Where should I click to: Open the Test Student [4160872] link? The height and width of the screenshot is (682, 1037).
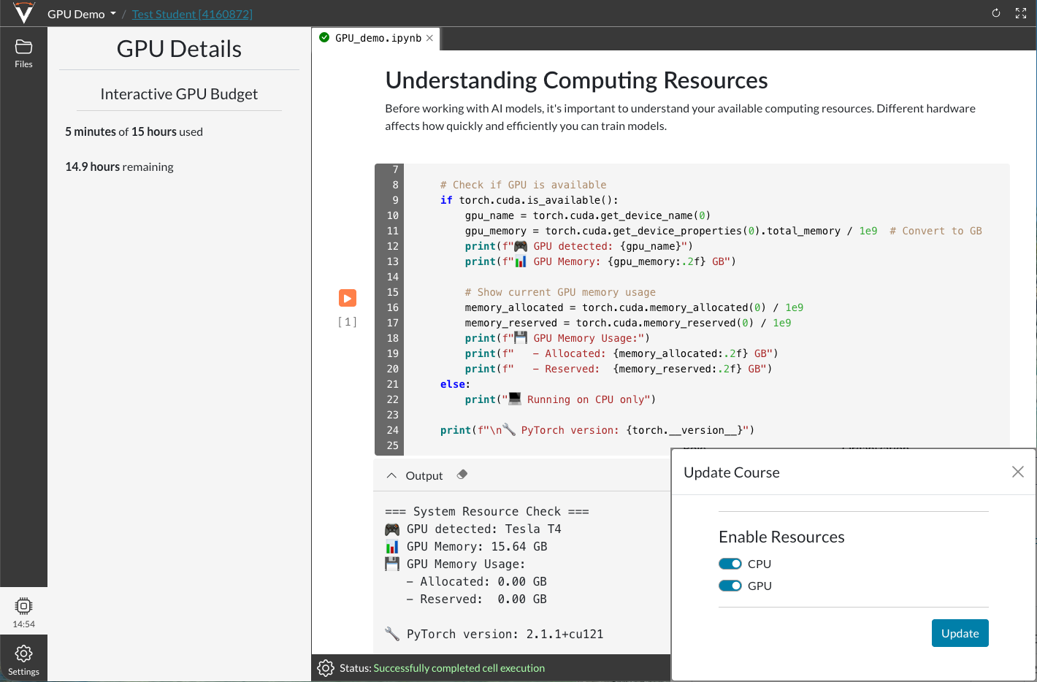[x=192, y=14]
